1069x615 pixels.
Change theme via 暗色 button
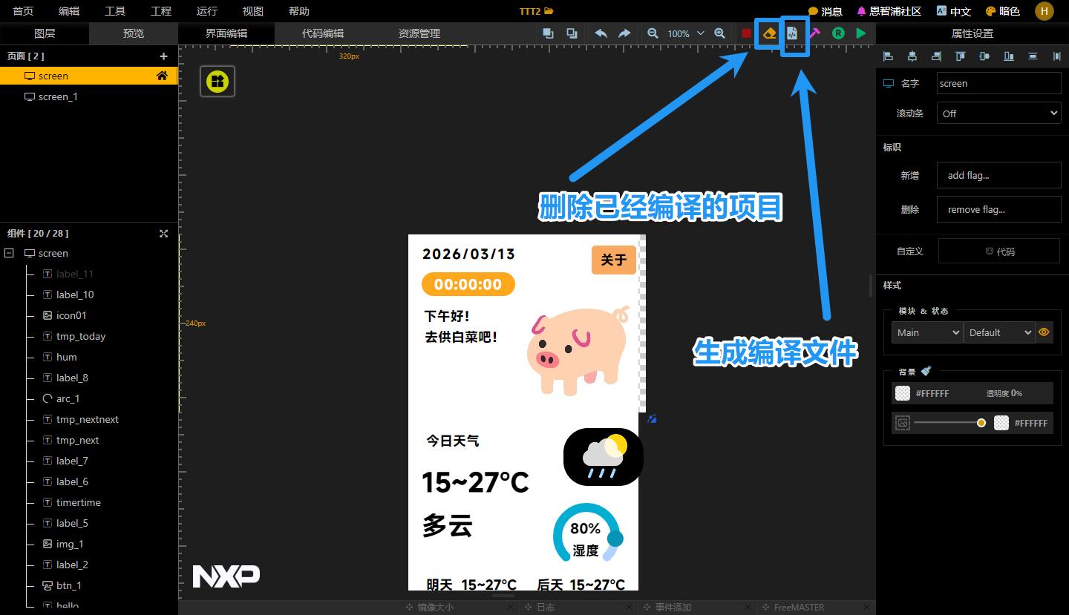[1002, 11]
